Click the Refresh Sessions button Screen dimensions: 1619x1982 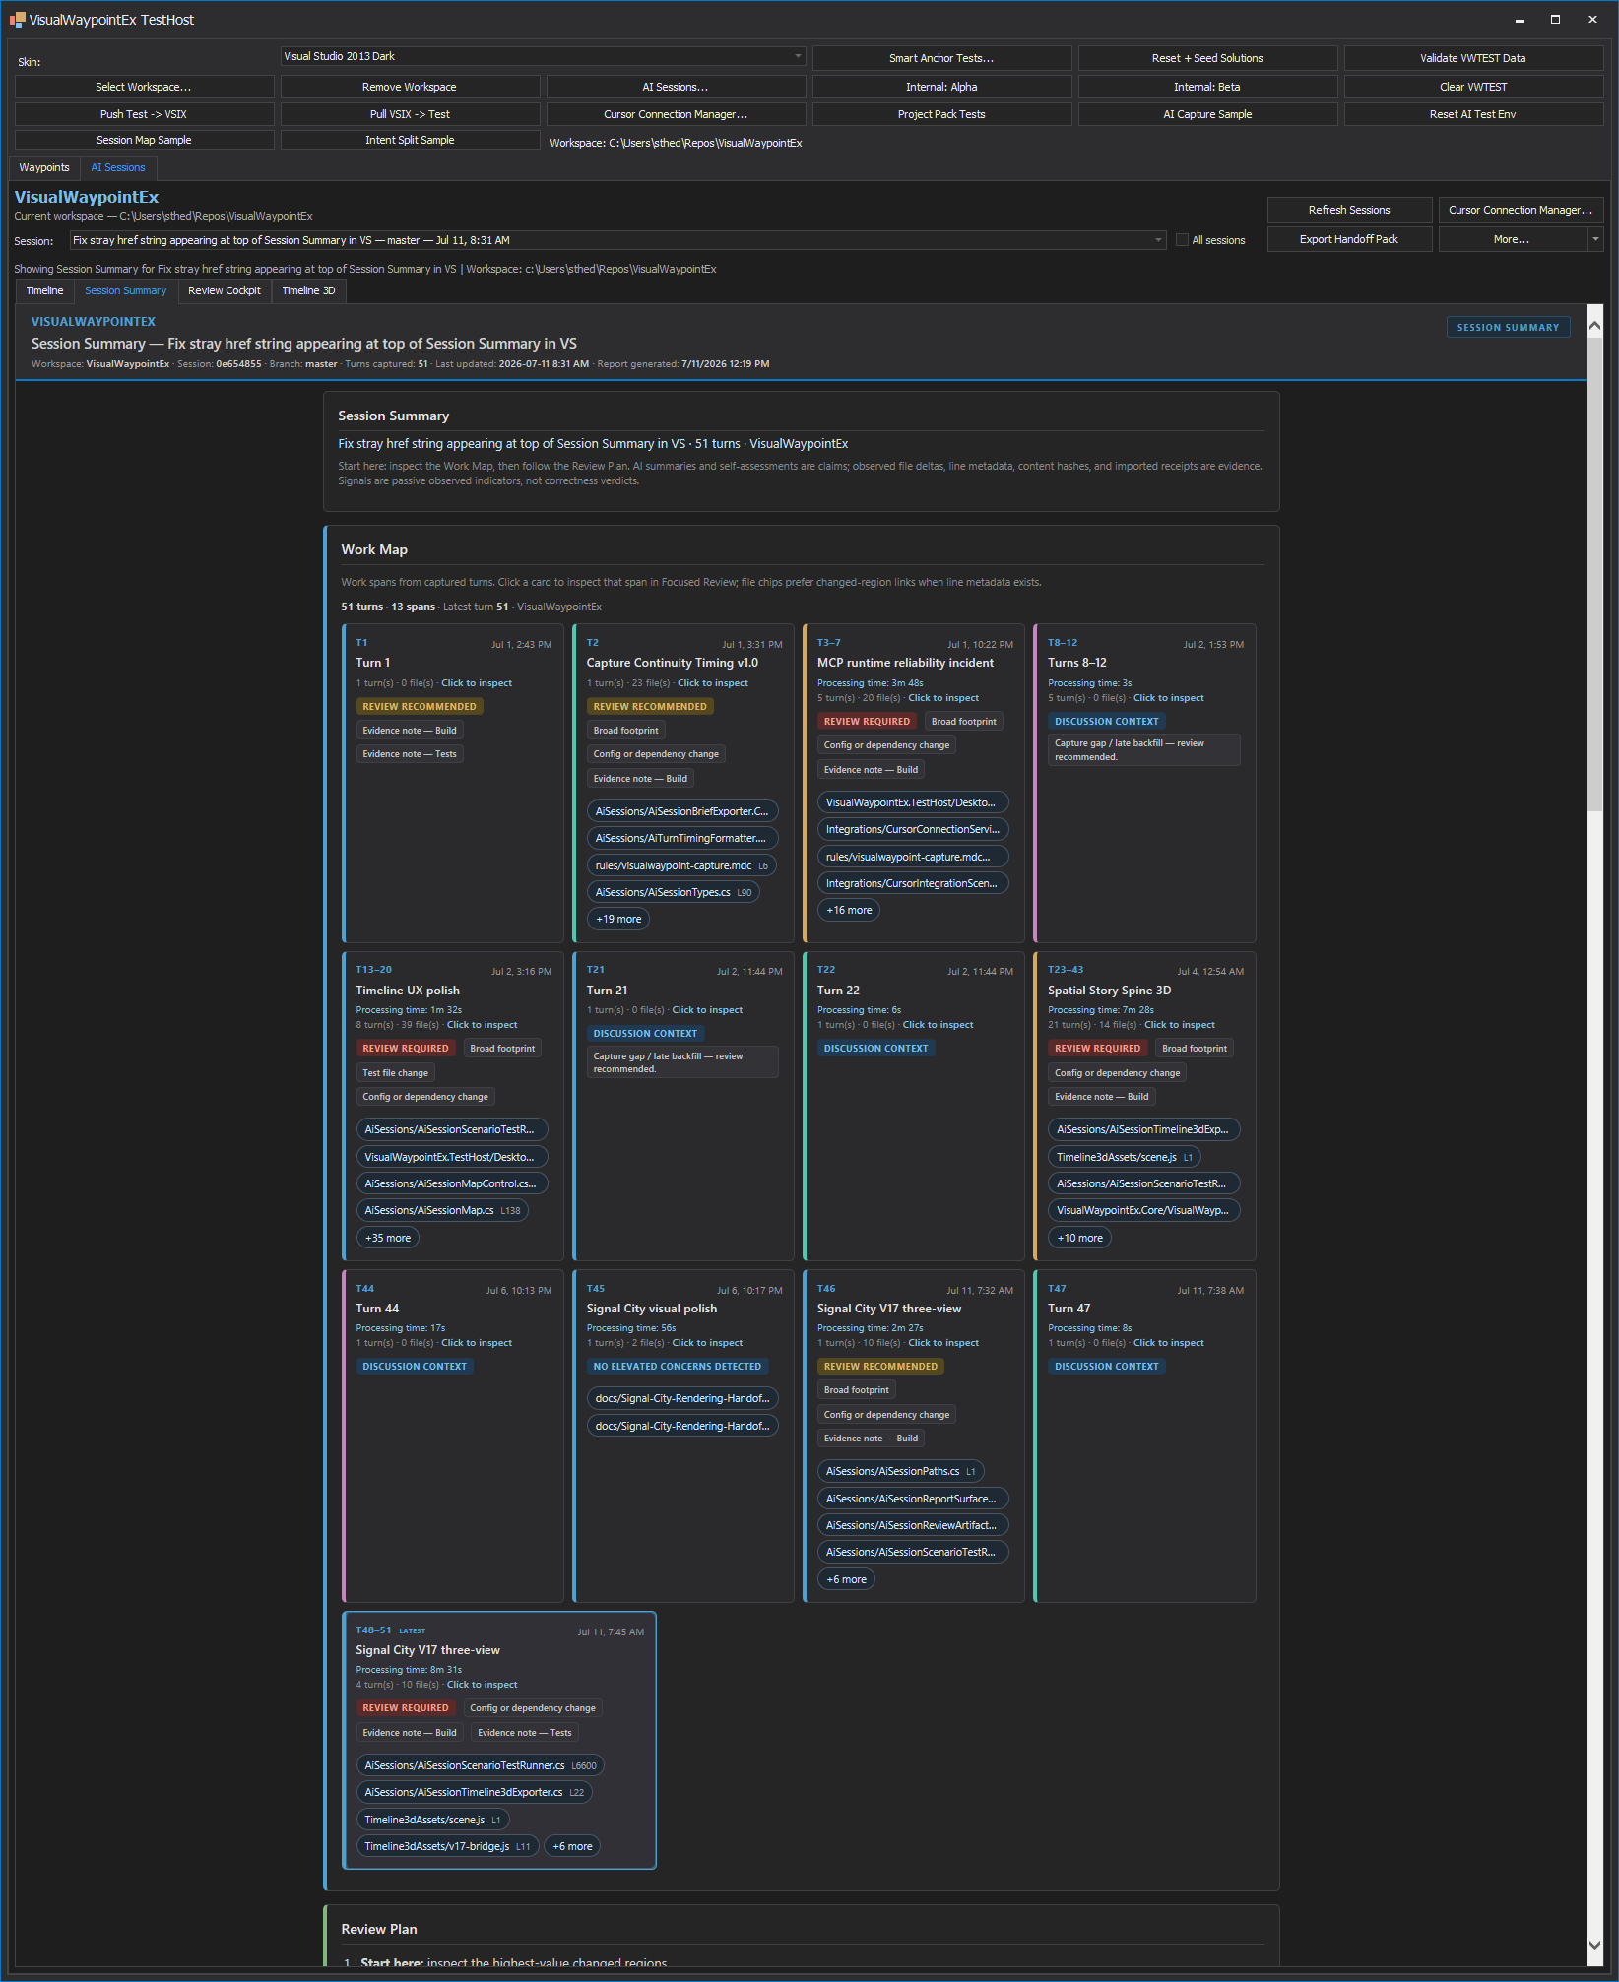[1349, 210]
